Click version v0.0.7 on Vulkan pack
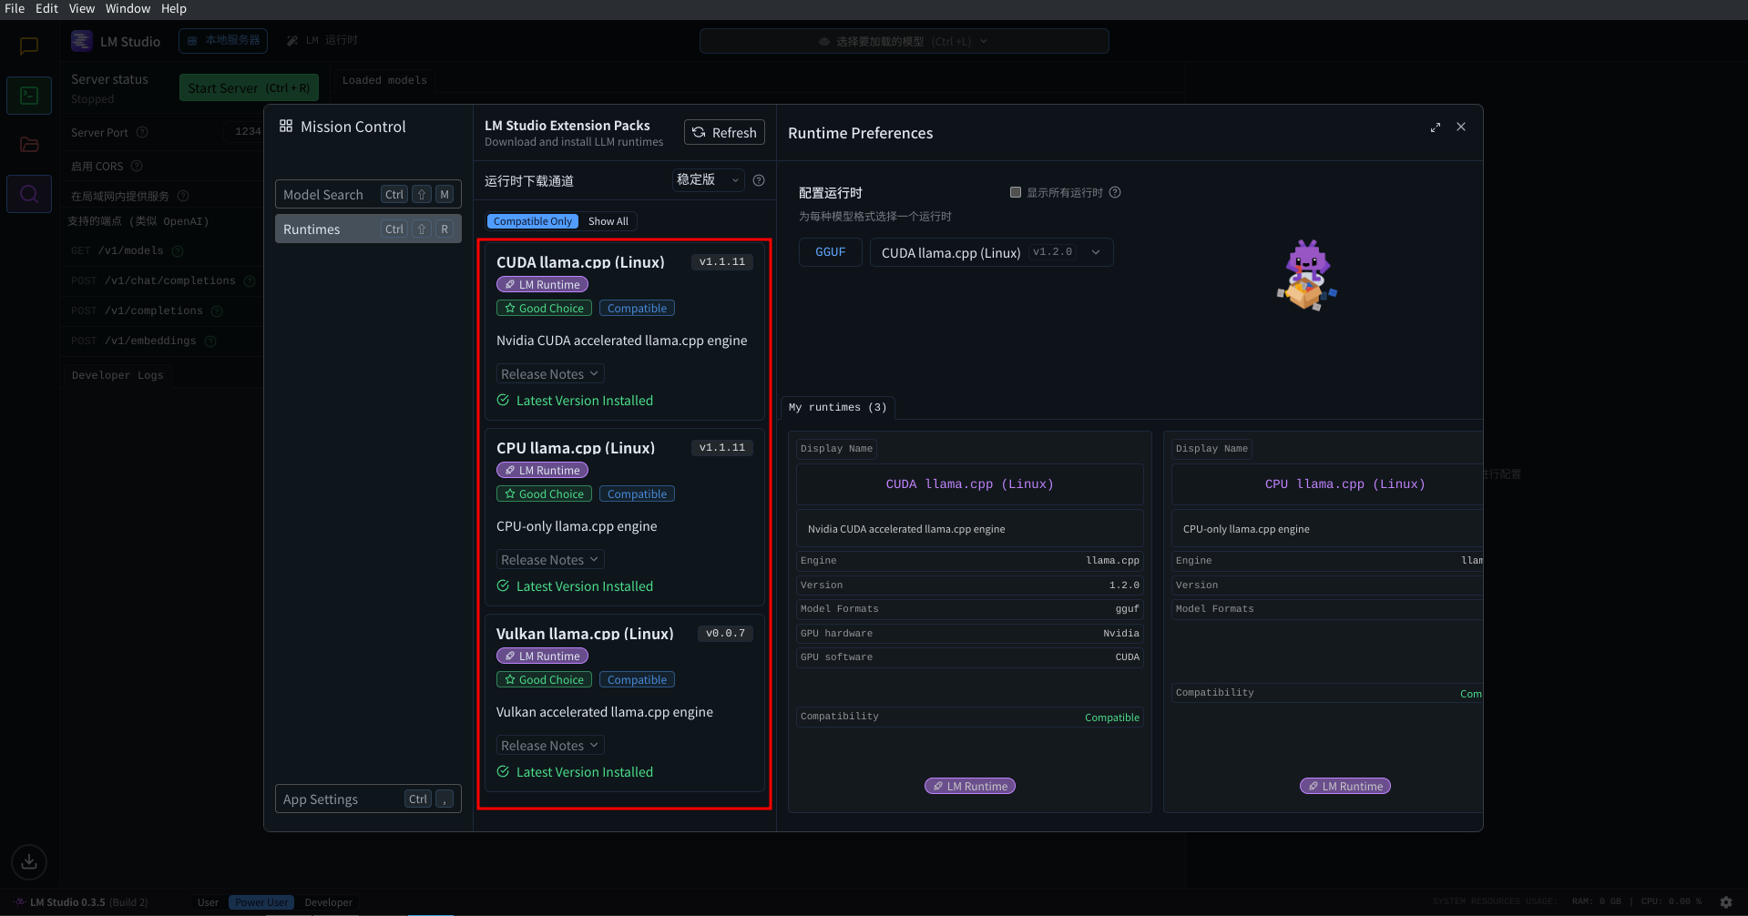Viewport: 1748px width, 916px height. click(x=725, y=633)
